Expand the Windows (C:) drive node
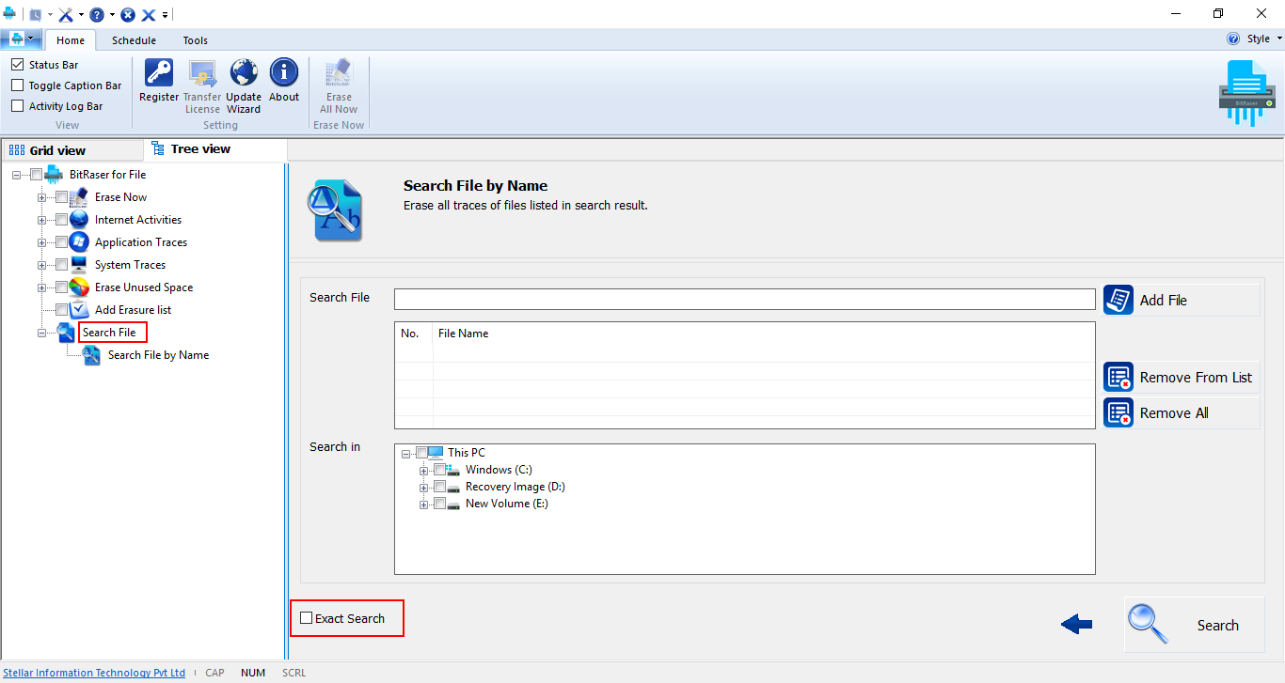 point(423,470)
